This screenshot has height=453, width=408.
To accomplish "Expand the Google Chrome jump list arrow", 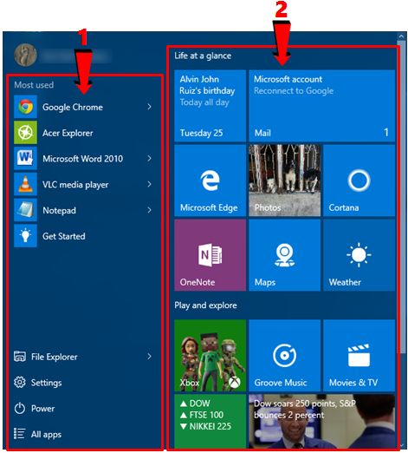I will [149, 107].
